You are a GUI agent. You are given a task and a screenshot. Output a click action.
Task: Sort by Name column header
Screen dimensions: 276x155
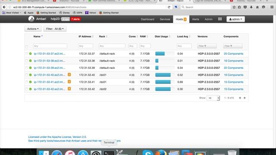pyautogui.click(x=37, y=37)
